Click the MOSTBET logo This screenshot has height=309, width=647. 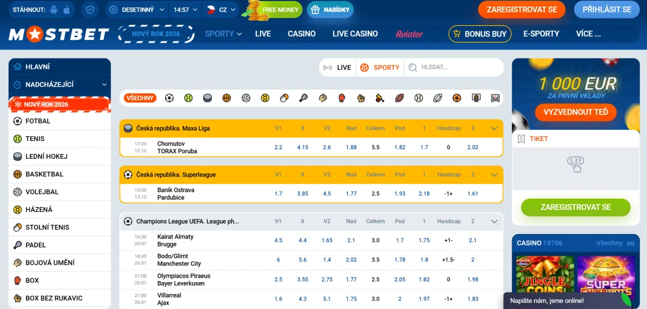coord(59,34)
